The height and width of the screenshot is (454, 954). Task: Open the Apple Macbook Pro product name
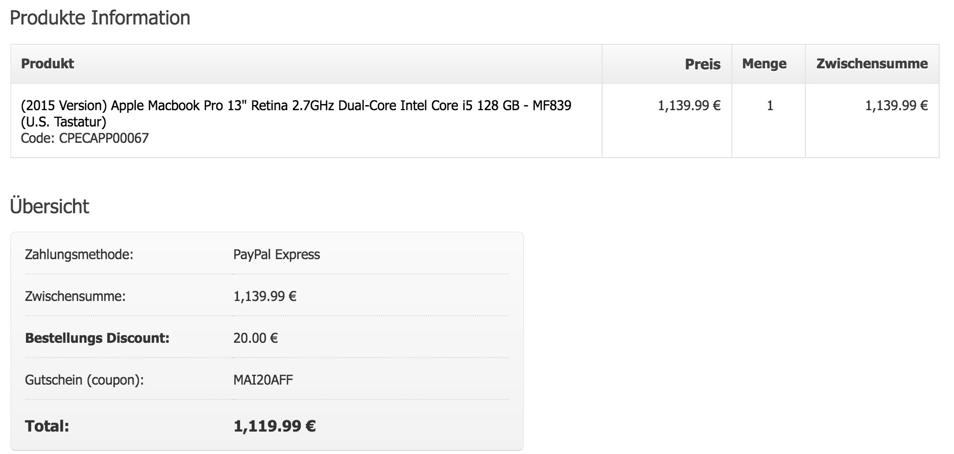pos(296,114)
